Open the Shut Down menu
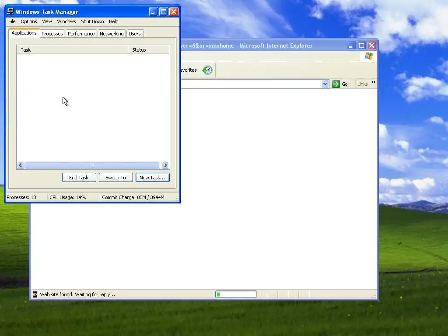 [x=92, y=21]
